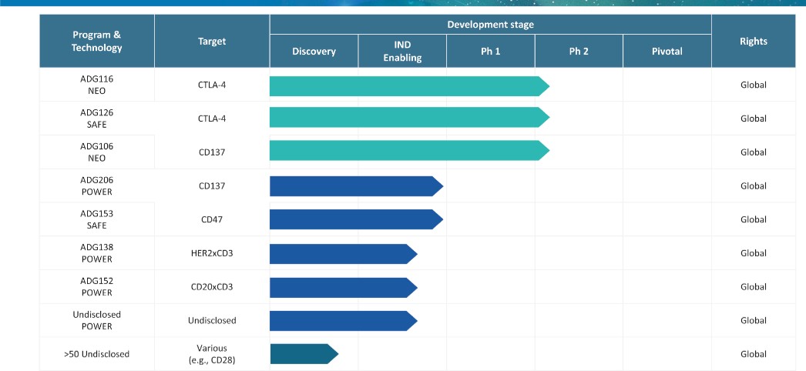The image size is (806, 371).
Task: Click the Program & Technology header
Action: (96, 41)
